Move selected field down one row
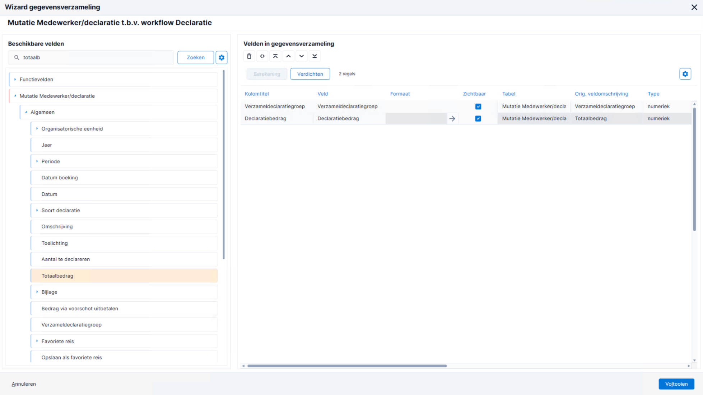703x395 pixels. [302, 56]
